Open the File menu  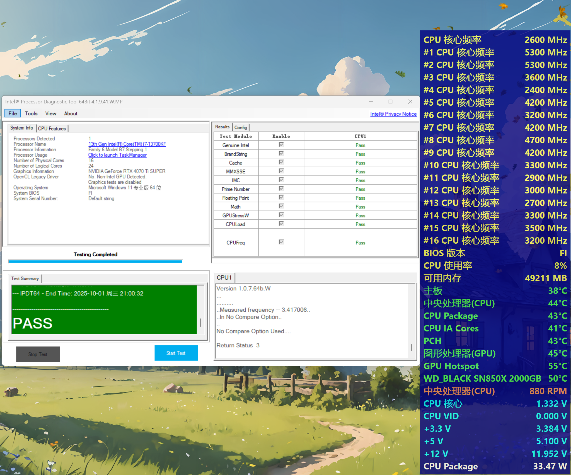point(13,113)
